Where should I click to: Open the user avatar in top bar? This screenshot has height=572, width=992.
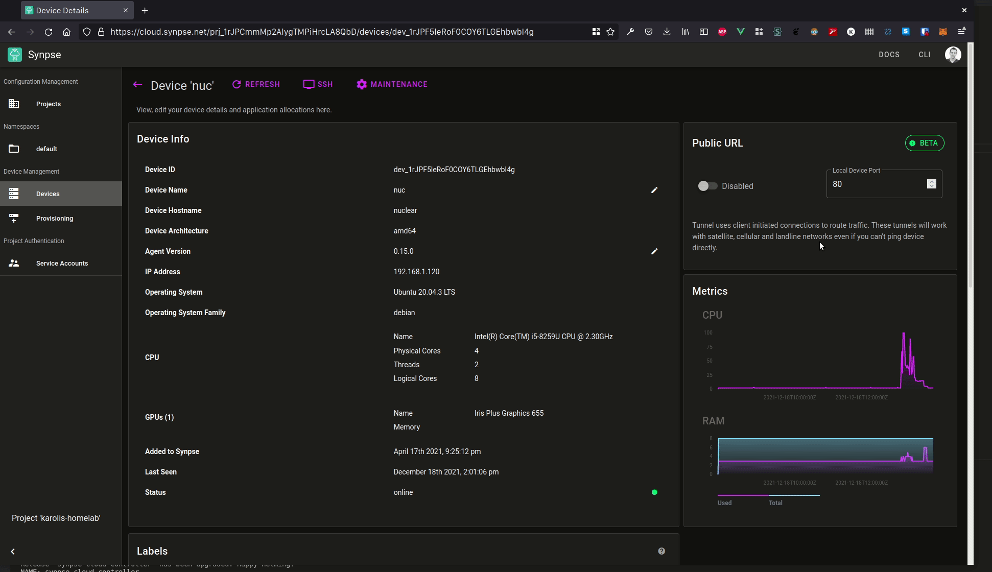coord(953,55)
